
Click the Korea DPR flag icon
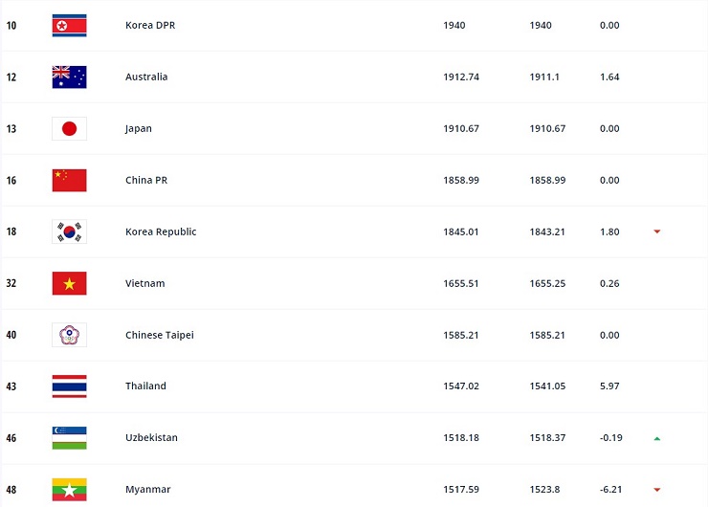(69, 26)
